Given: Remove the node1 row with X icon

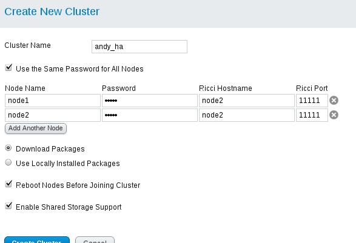Looking at the screenshot, I should [x=334, y=100].
